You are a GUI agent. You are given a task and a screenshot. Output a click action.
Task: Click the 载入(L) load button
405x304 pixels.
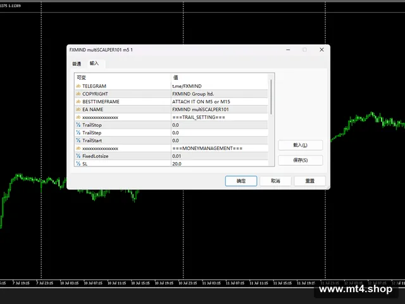301,145
